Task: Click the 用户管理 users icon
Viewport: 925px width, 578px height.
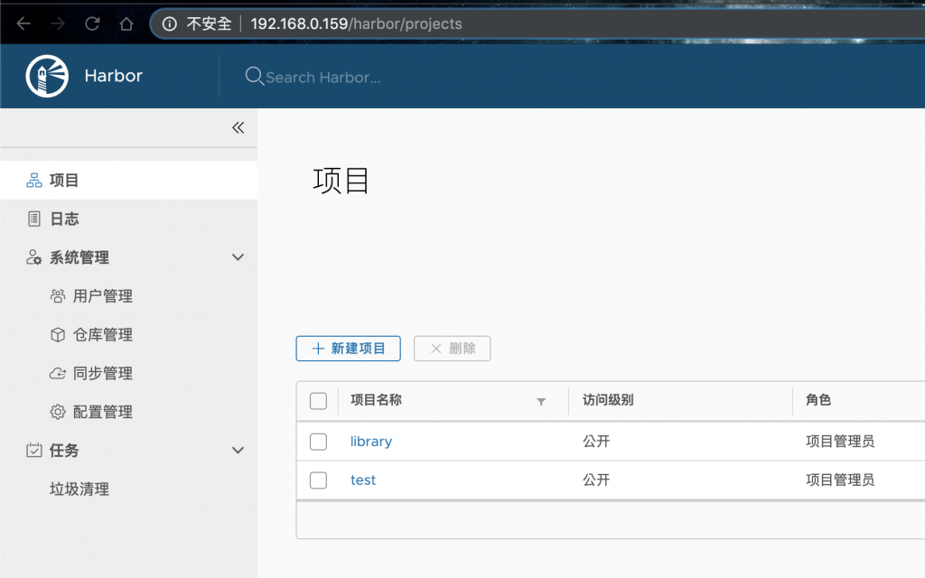Action: (57, 296)
